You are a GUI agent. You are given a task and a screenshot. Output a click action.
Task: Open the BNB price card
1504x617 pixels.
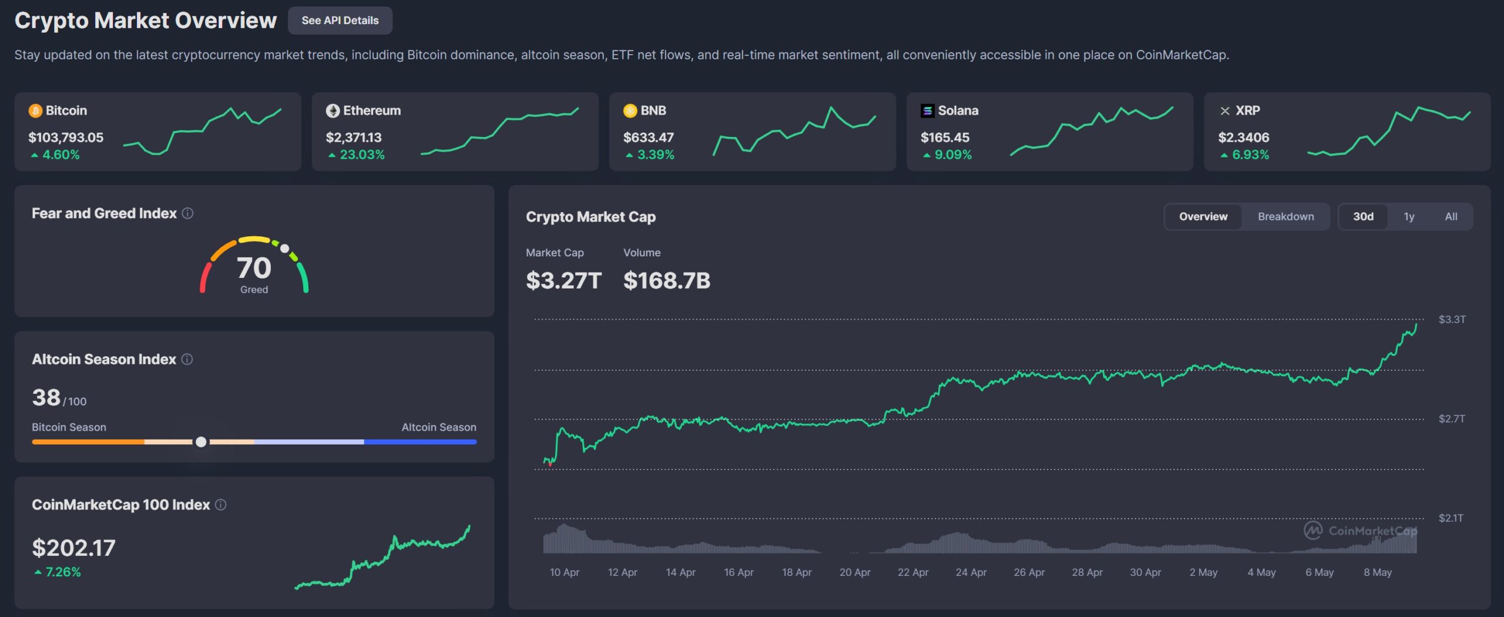point(753,132)
